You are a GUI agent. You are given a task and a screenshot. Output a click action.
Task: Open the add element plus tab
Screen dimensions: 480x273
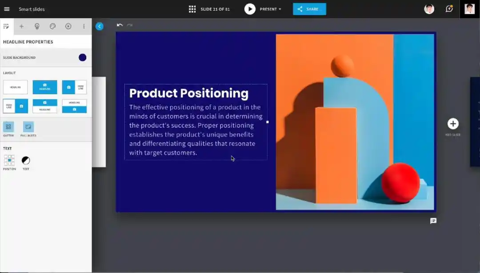click(21, 26)
